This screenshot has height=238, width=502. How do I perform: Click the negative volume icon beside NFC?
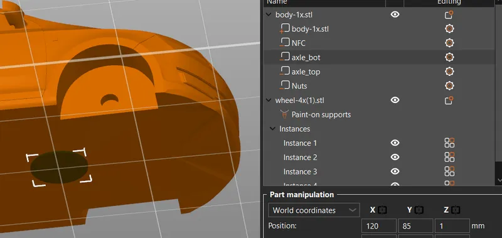pos(284,43)
